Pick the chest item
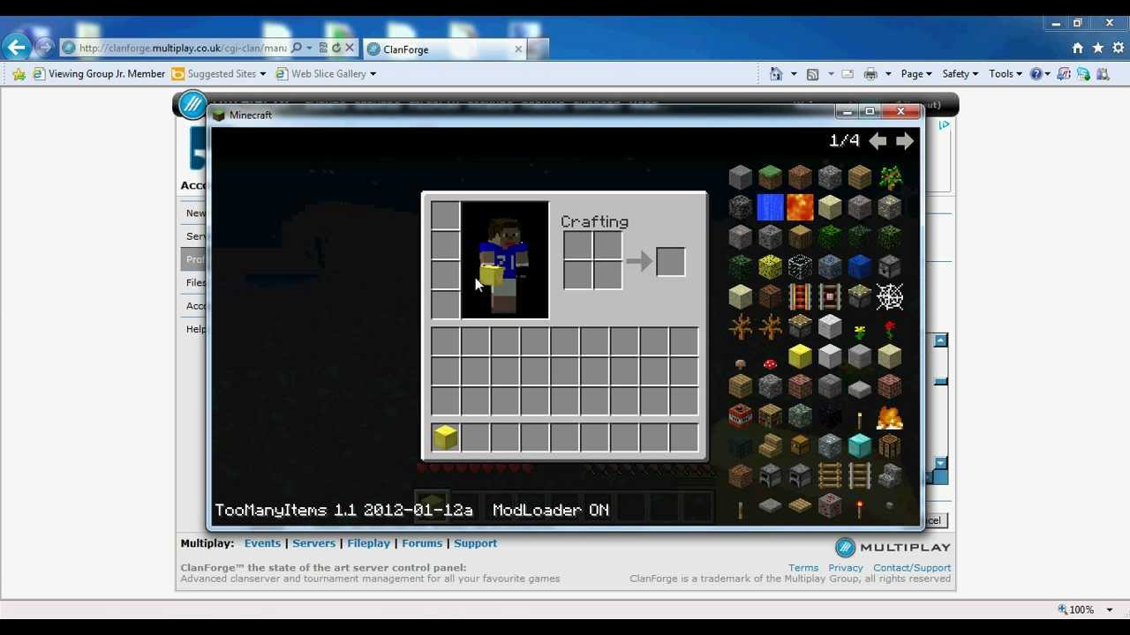This screenshot has height=635, width=1130. pyautogui.click(x=800, y=445)
